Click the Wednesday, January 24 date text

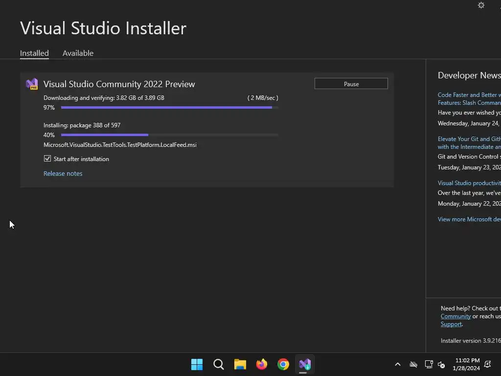pos(469,123)
